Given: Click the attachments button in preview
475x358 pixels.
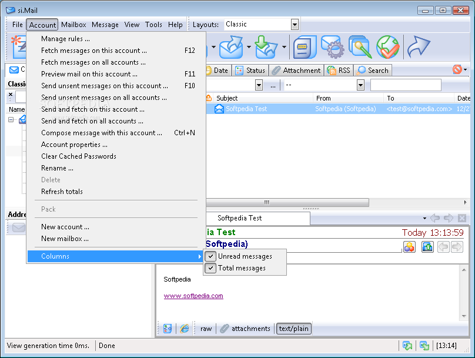Looking at the screenshot, I should coord(245,329).
